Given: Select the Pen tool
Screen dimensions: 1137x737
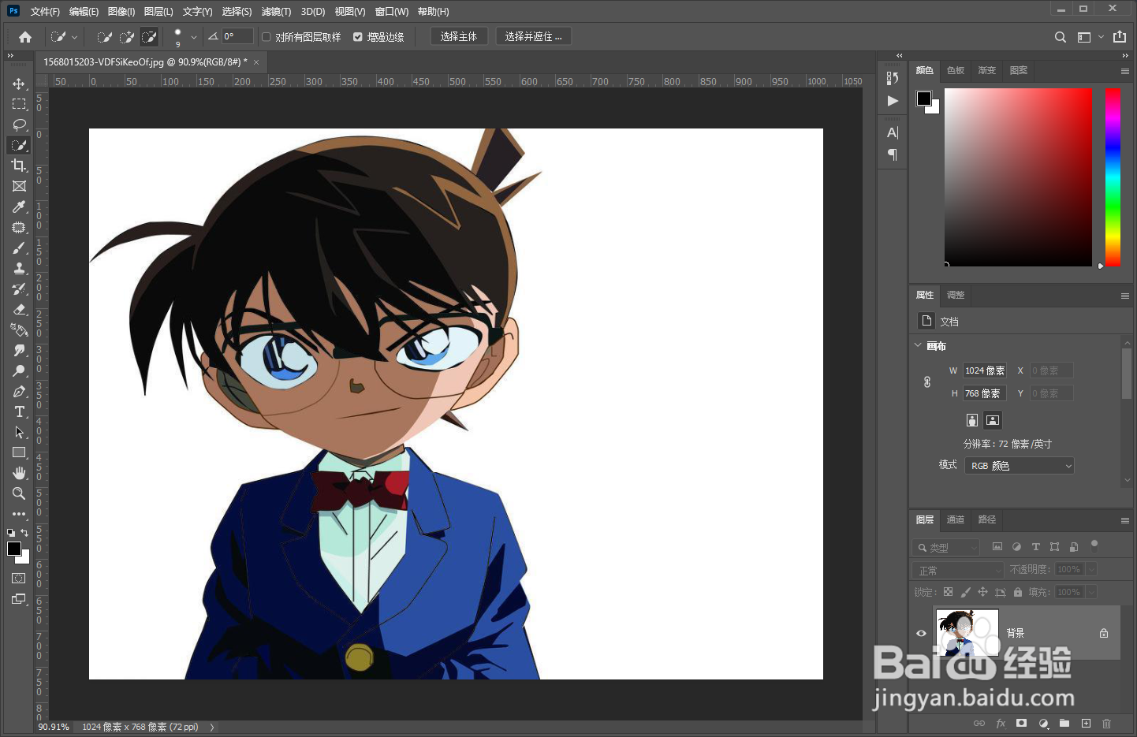Looking at the screenshot, I should click(x=19, y=391).
